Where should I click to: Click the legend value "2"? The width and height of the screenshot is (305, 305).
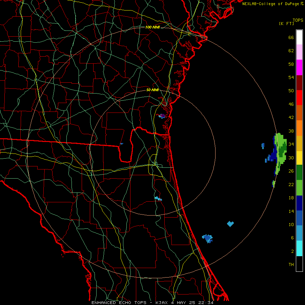tap(292, 251)
